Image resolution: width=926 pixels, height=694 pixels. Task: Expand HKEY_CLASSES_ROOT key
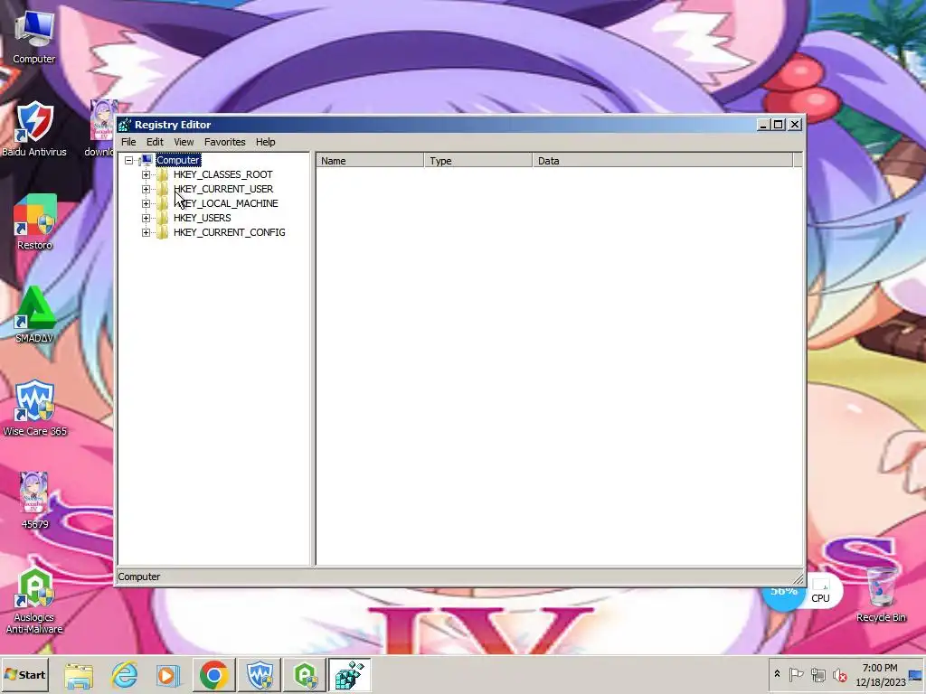coord(146,174)
